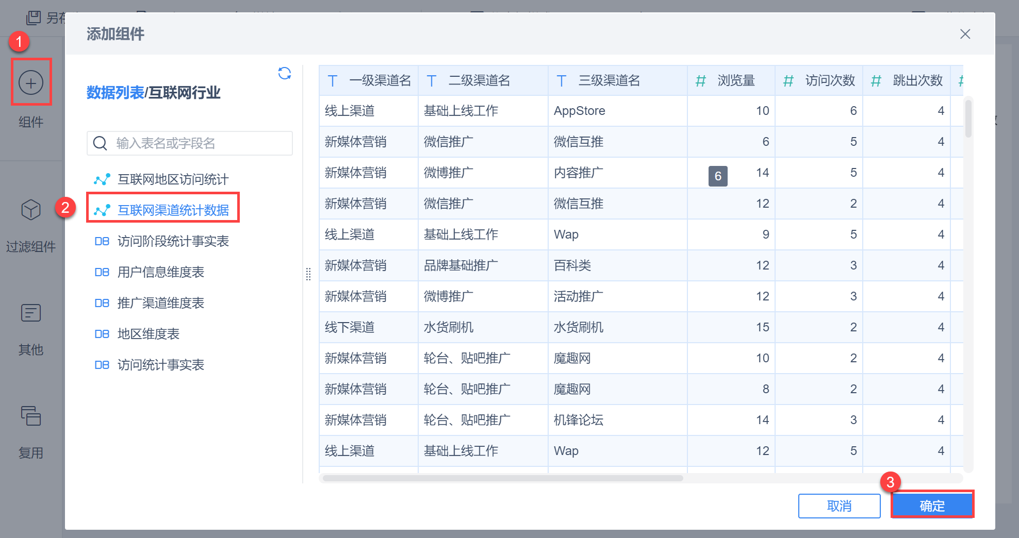Click the text type icon of 一级渠道名
The height and width of the screenshot is (538, 1019).
[x=333, y=81]
